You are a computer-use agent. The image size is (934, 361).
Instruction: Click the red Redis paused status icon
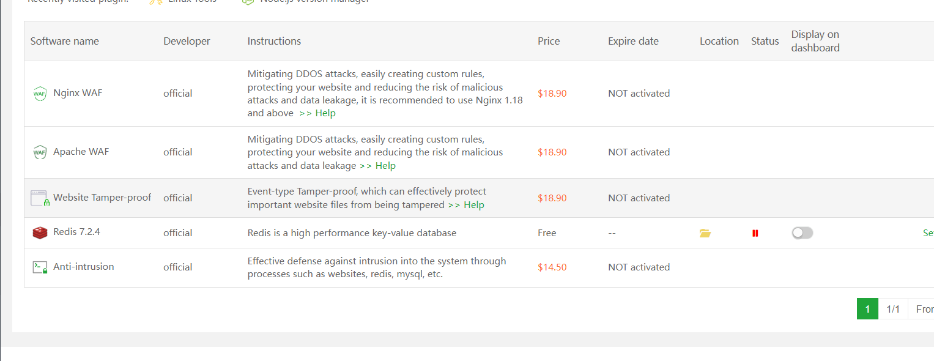coord(755,233)
